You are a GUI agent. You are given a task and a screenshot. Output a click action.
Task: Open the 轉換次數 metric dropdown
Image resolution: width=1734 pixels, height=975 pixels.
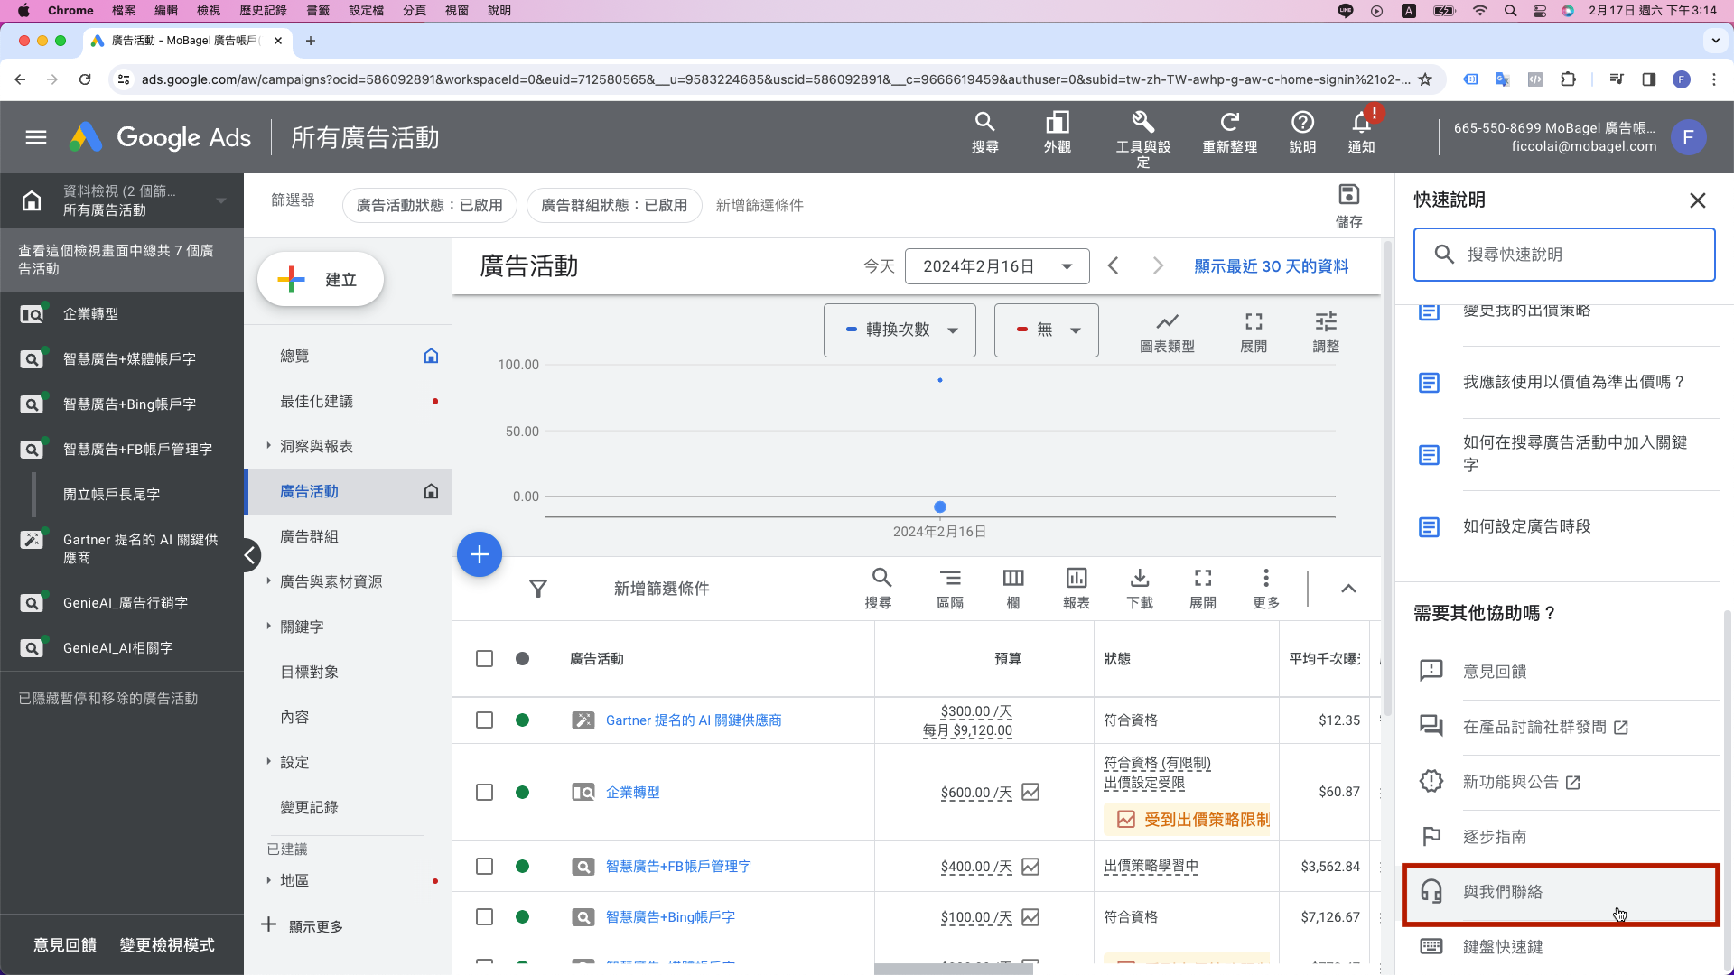(900, 330)
